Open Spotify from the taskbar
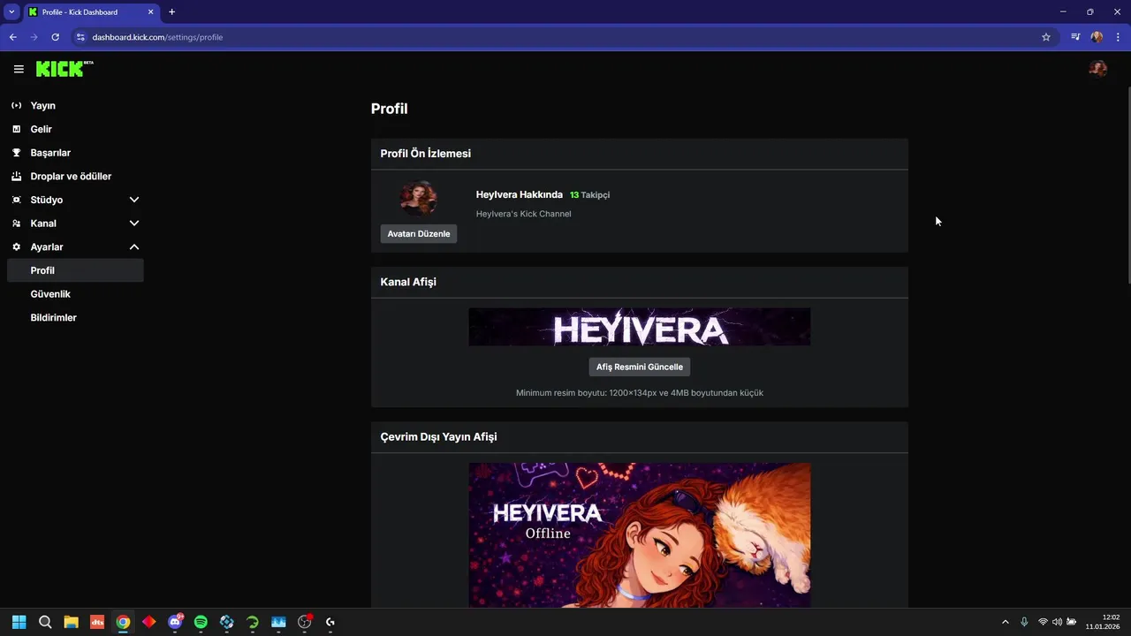 [201, 622]
